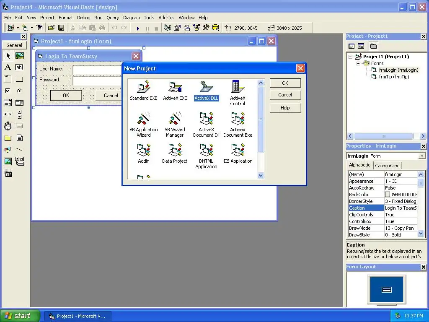429x322 pixels.
Task: Click the General toolbox tab
Action: (14, 45)
